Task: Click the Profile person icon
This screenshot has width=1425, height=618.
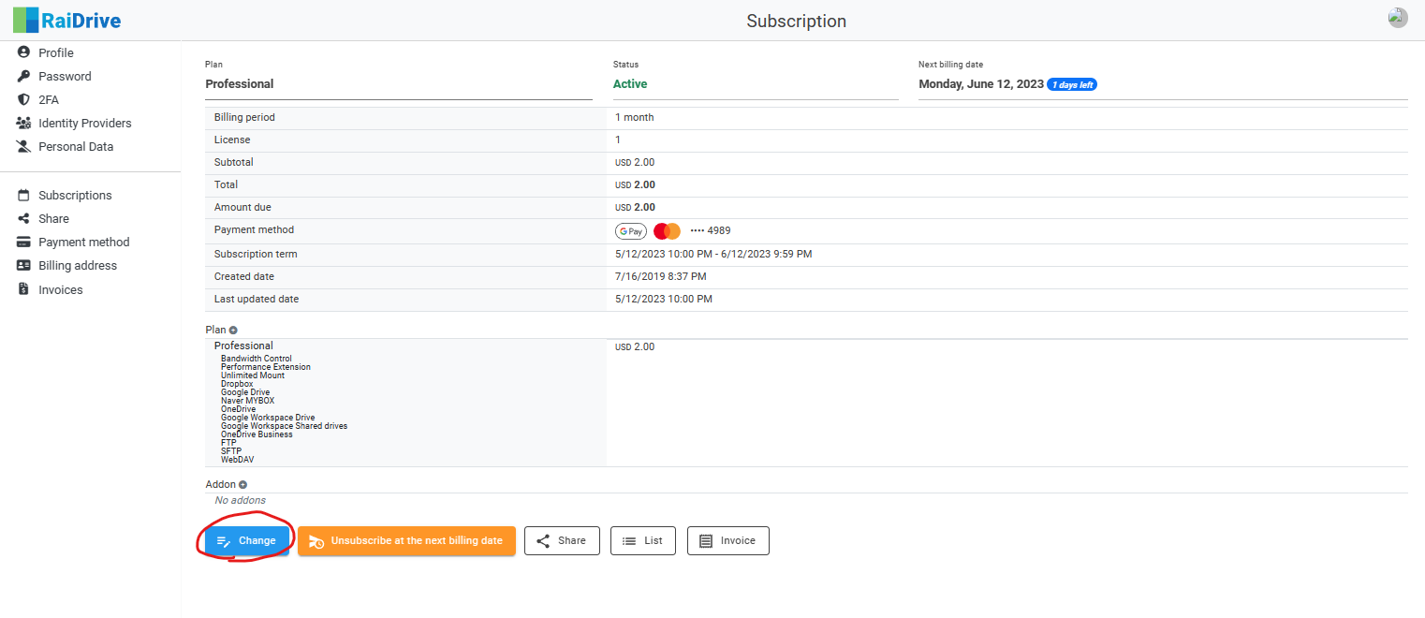Action: (23, 52)
